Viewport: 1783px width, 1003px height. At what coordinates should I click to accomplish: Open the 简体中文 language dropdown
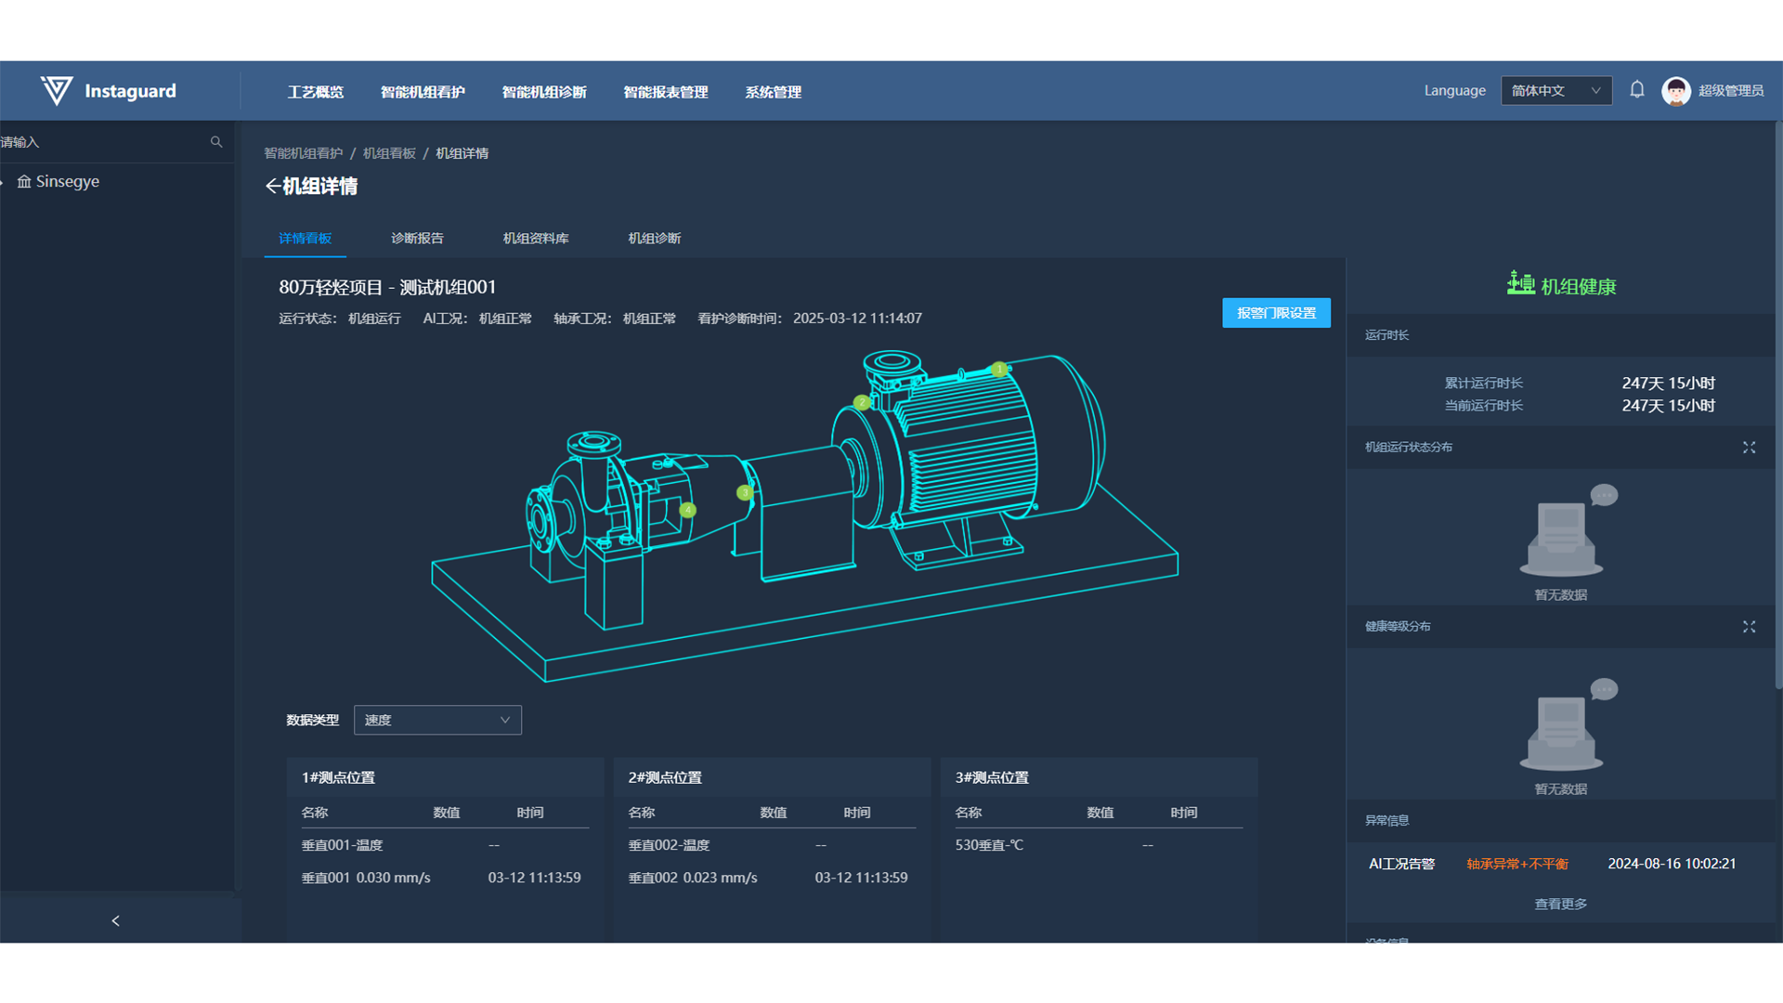click(1556, 91)
